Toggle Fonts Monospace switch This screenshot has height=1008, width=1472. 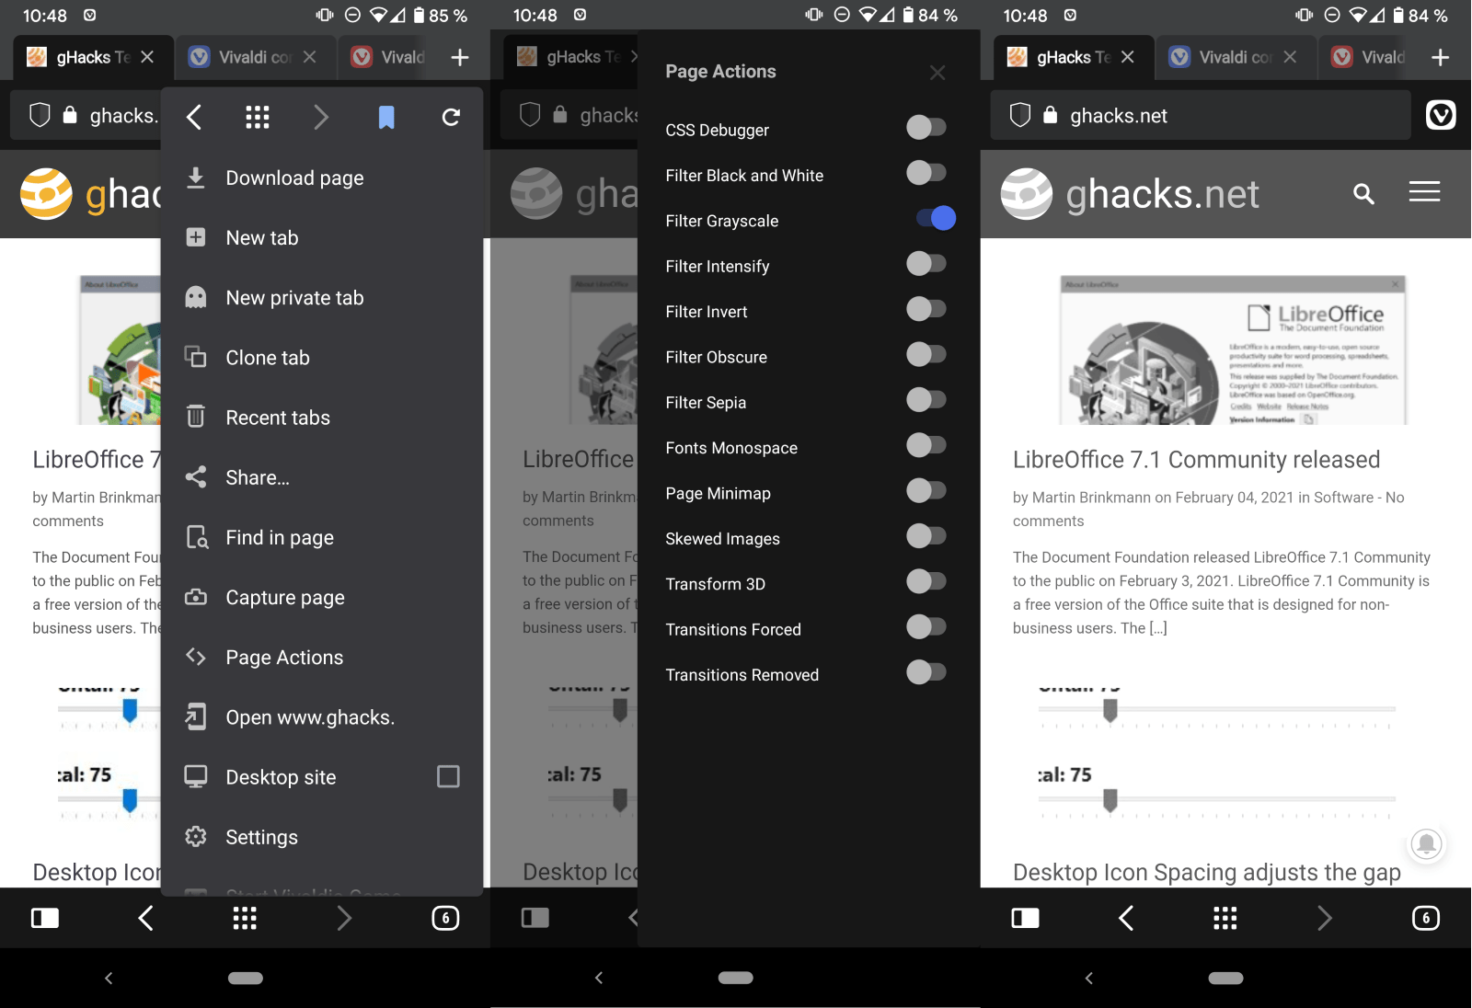point(926,445)
